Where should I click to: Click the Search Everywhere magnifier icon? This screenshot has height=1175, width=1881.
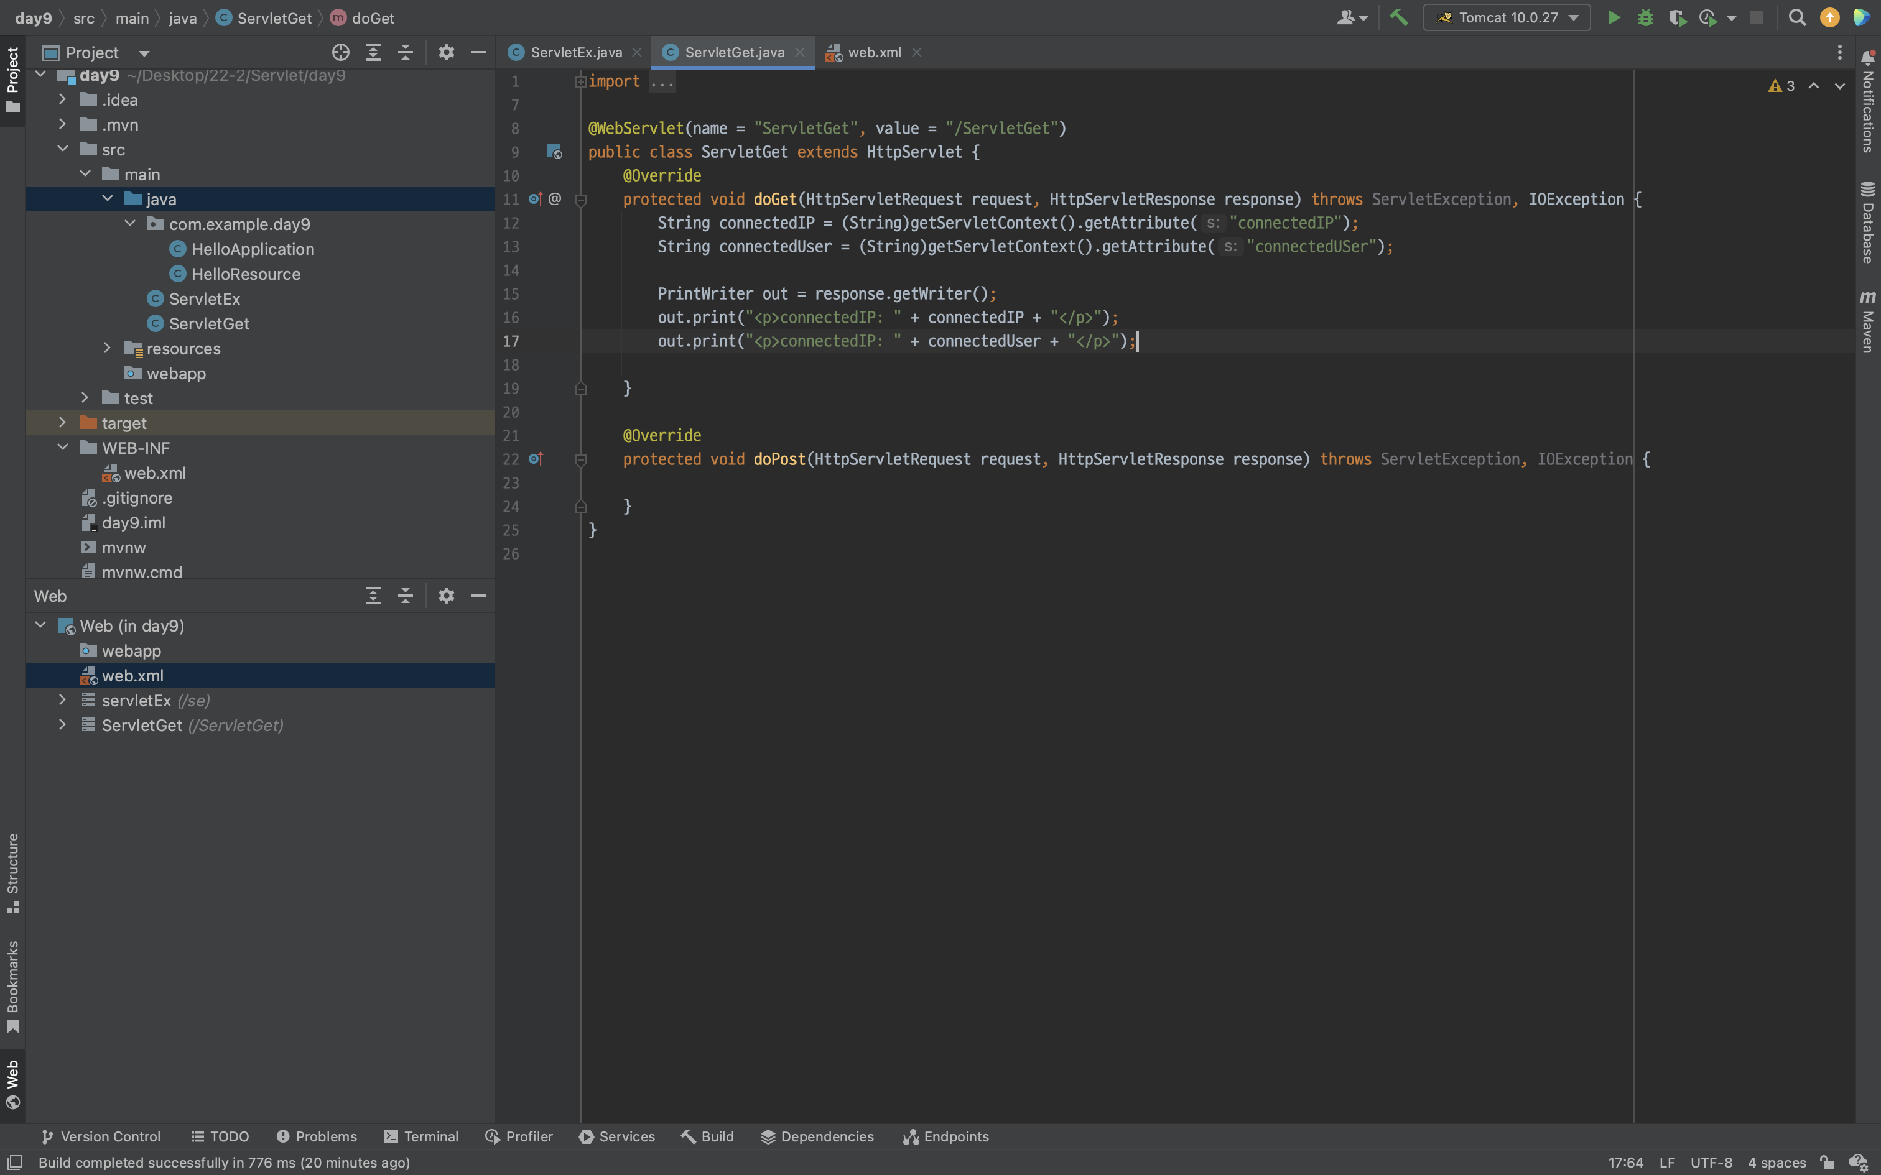[x=1796, y=18]
